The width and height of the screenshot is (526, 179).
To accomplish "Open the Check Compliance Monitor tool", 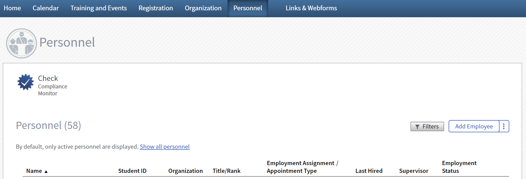I will tap(48, 78).
